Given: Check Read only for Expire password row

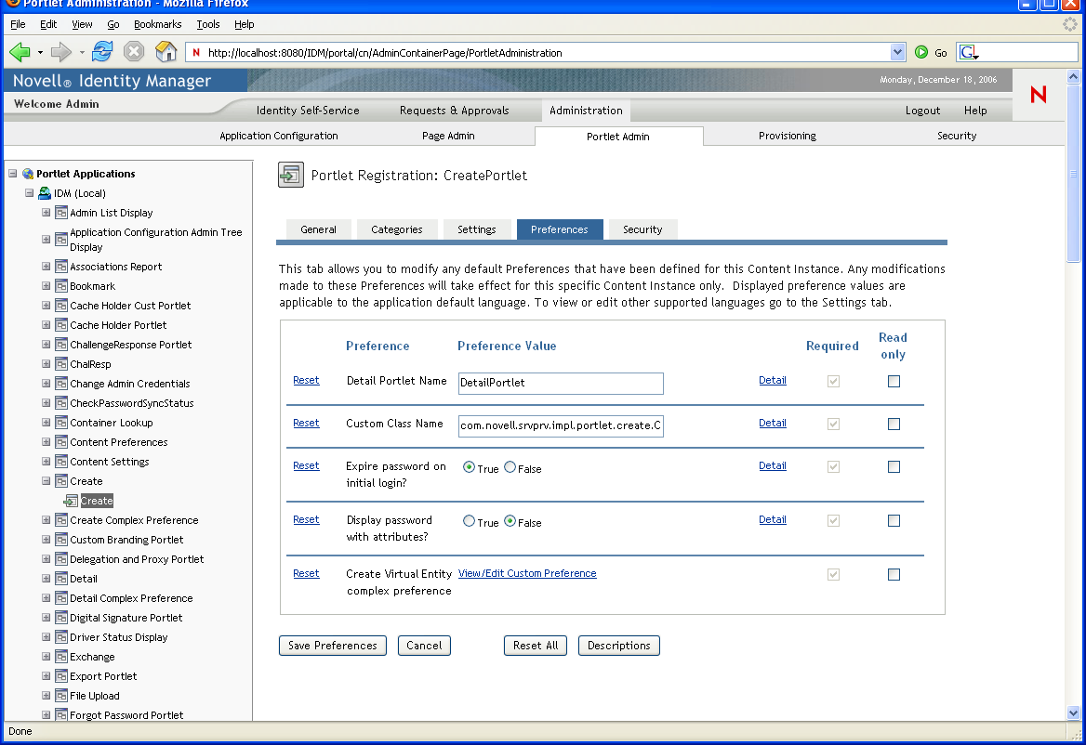Looking at the screenshot, I should (x=894, y=467).
